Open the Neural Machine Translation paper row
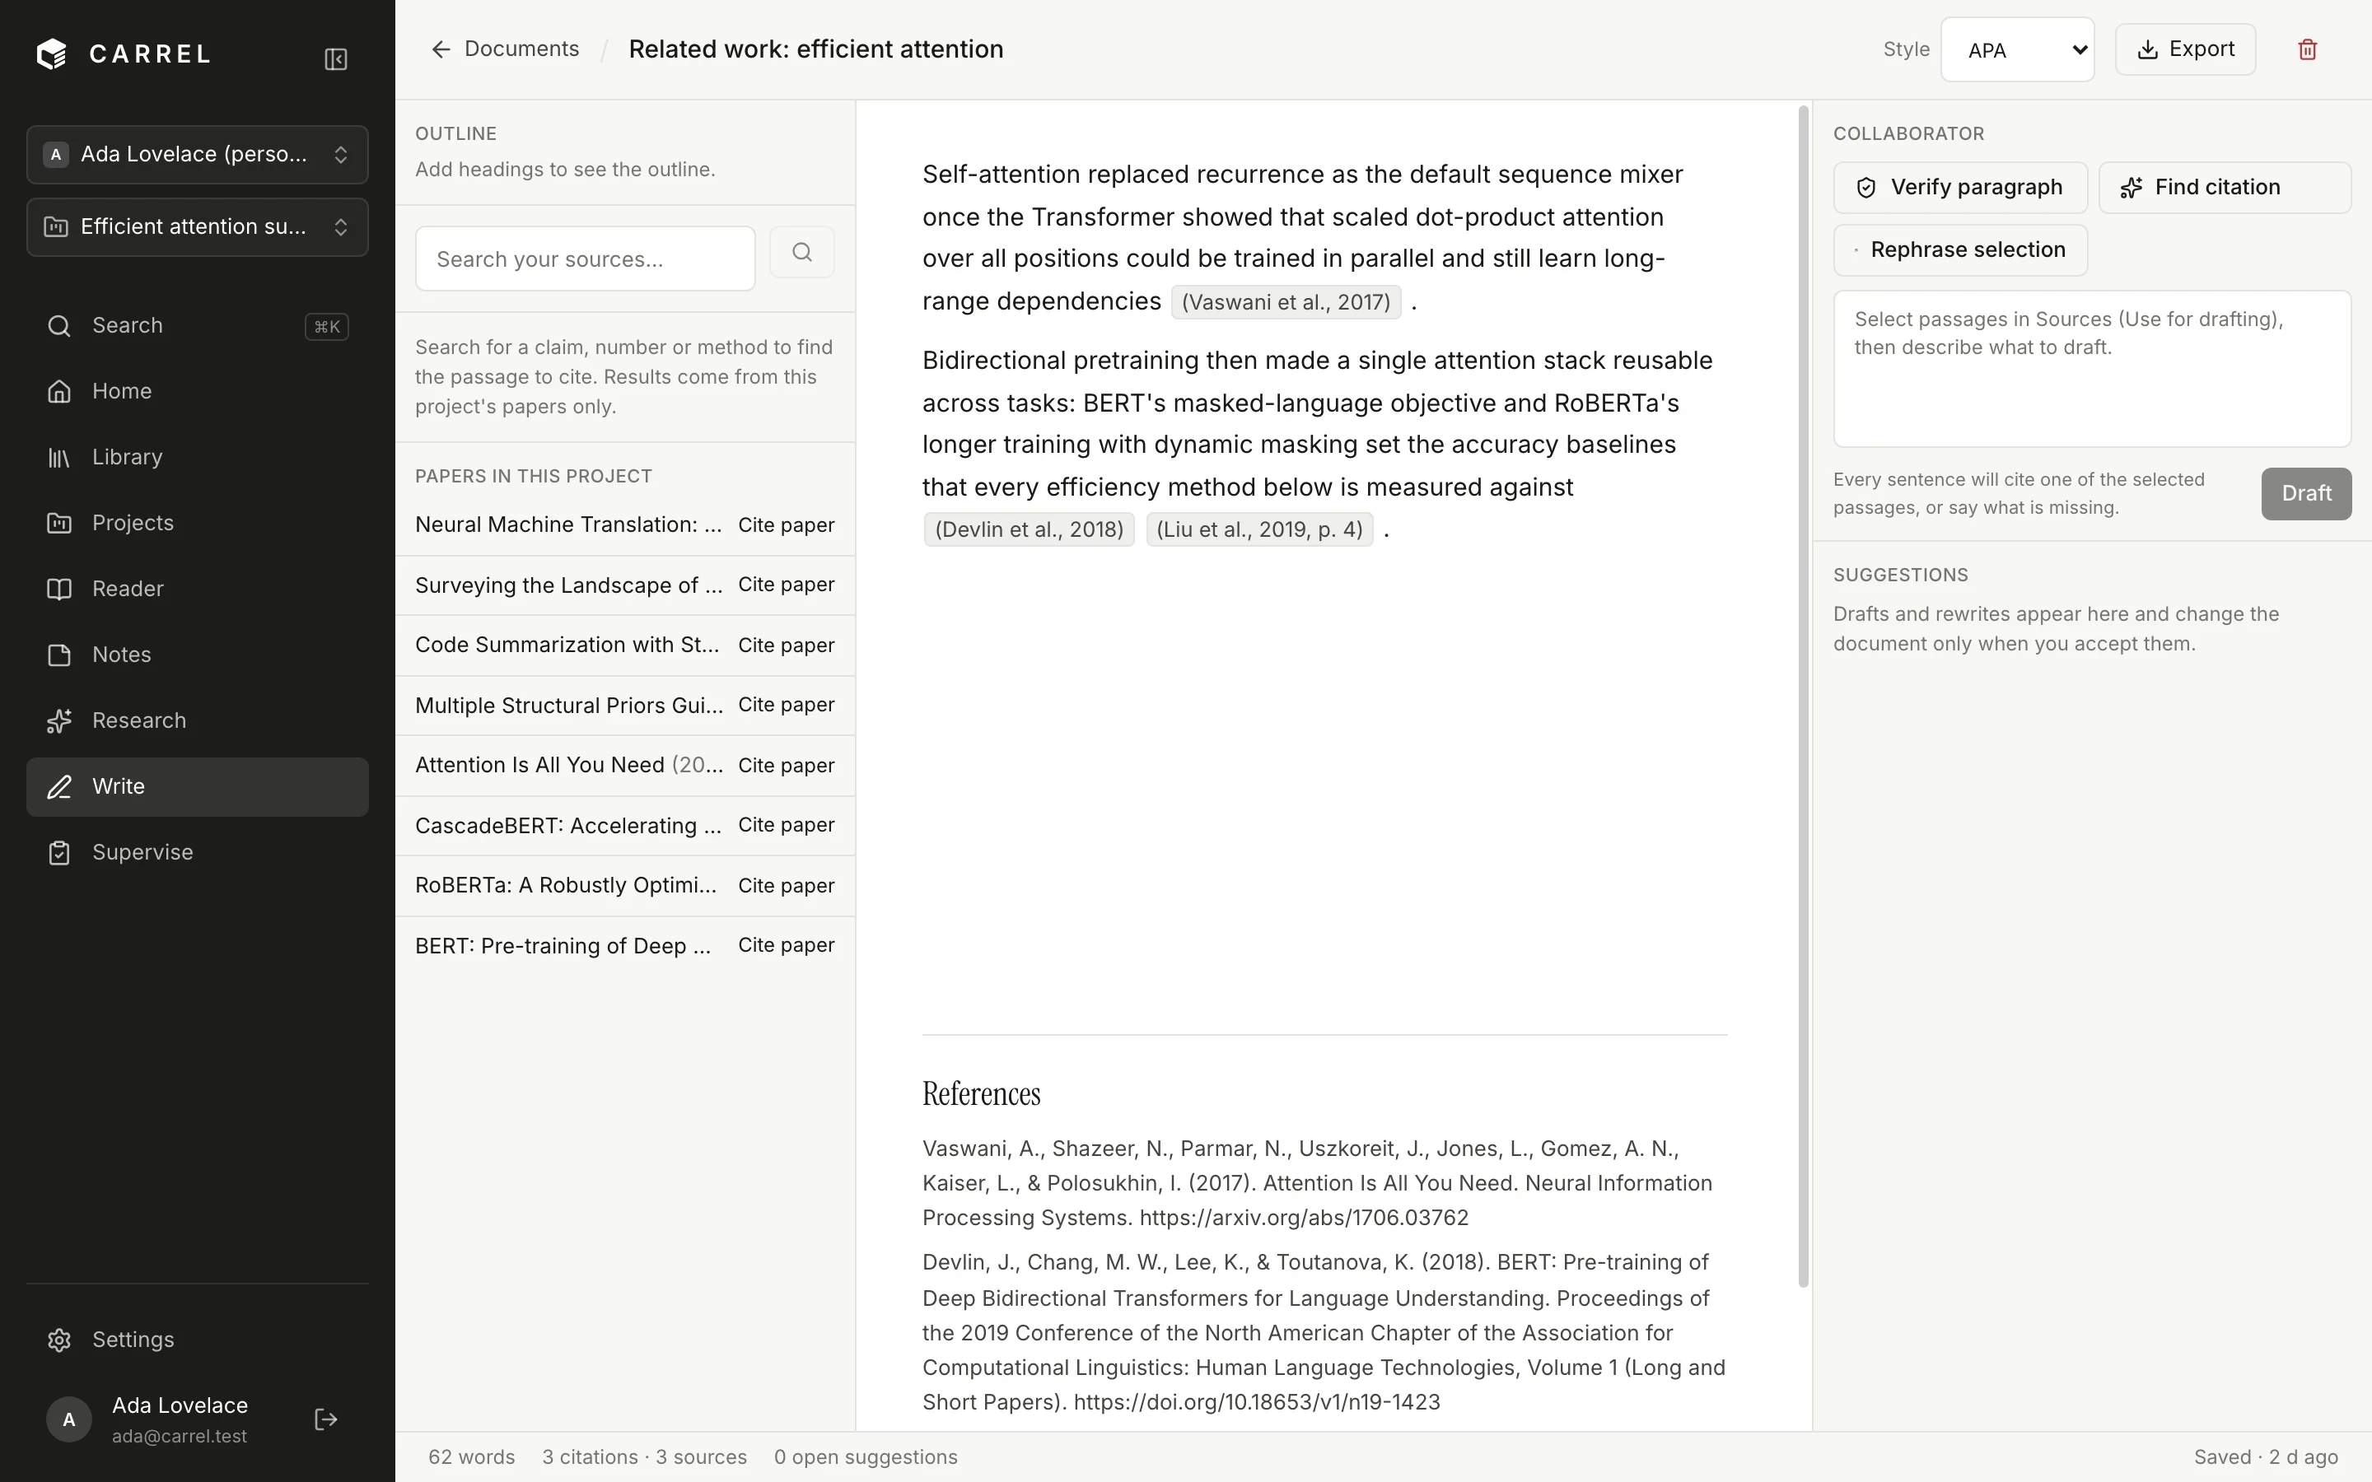 568,524
